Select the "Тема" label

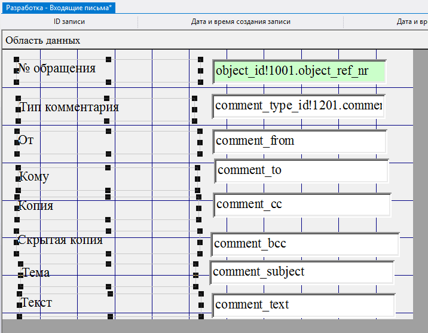tap(36, 273)
